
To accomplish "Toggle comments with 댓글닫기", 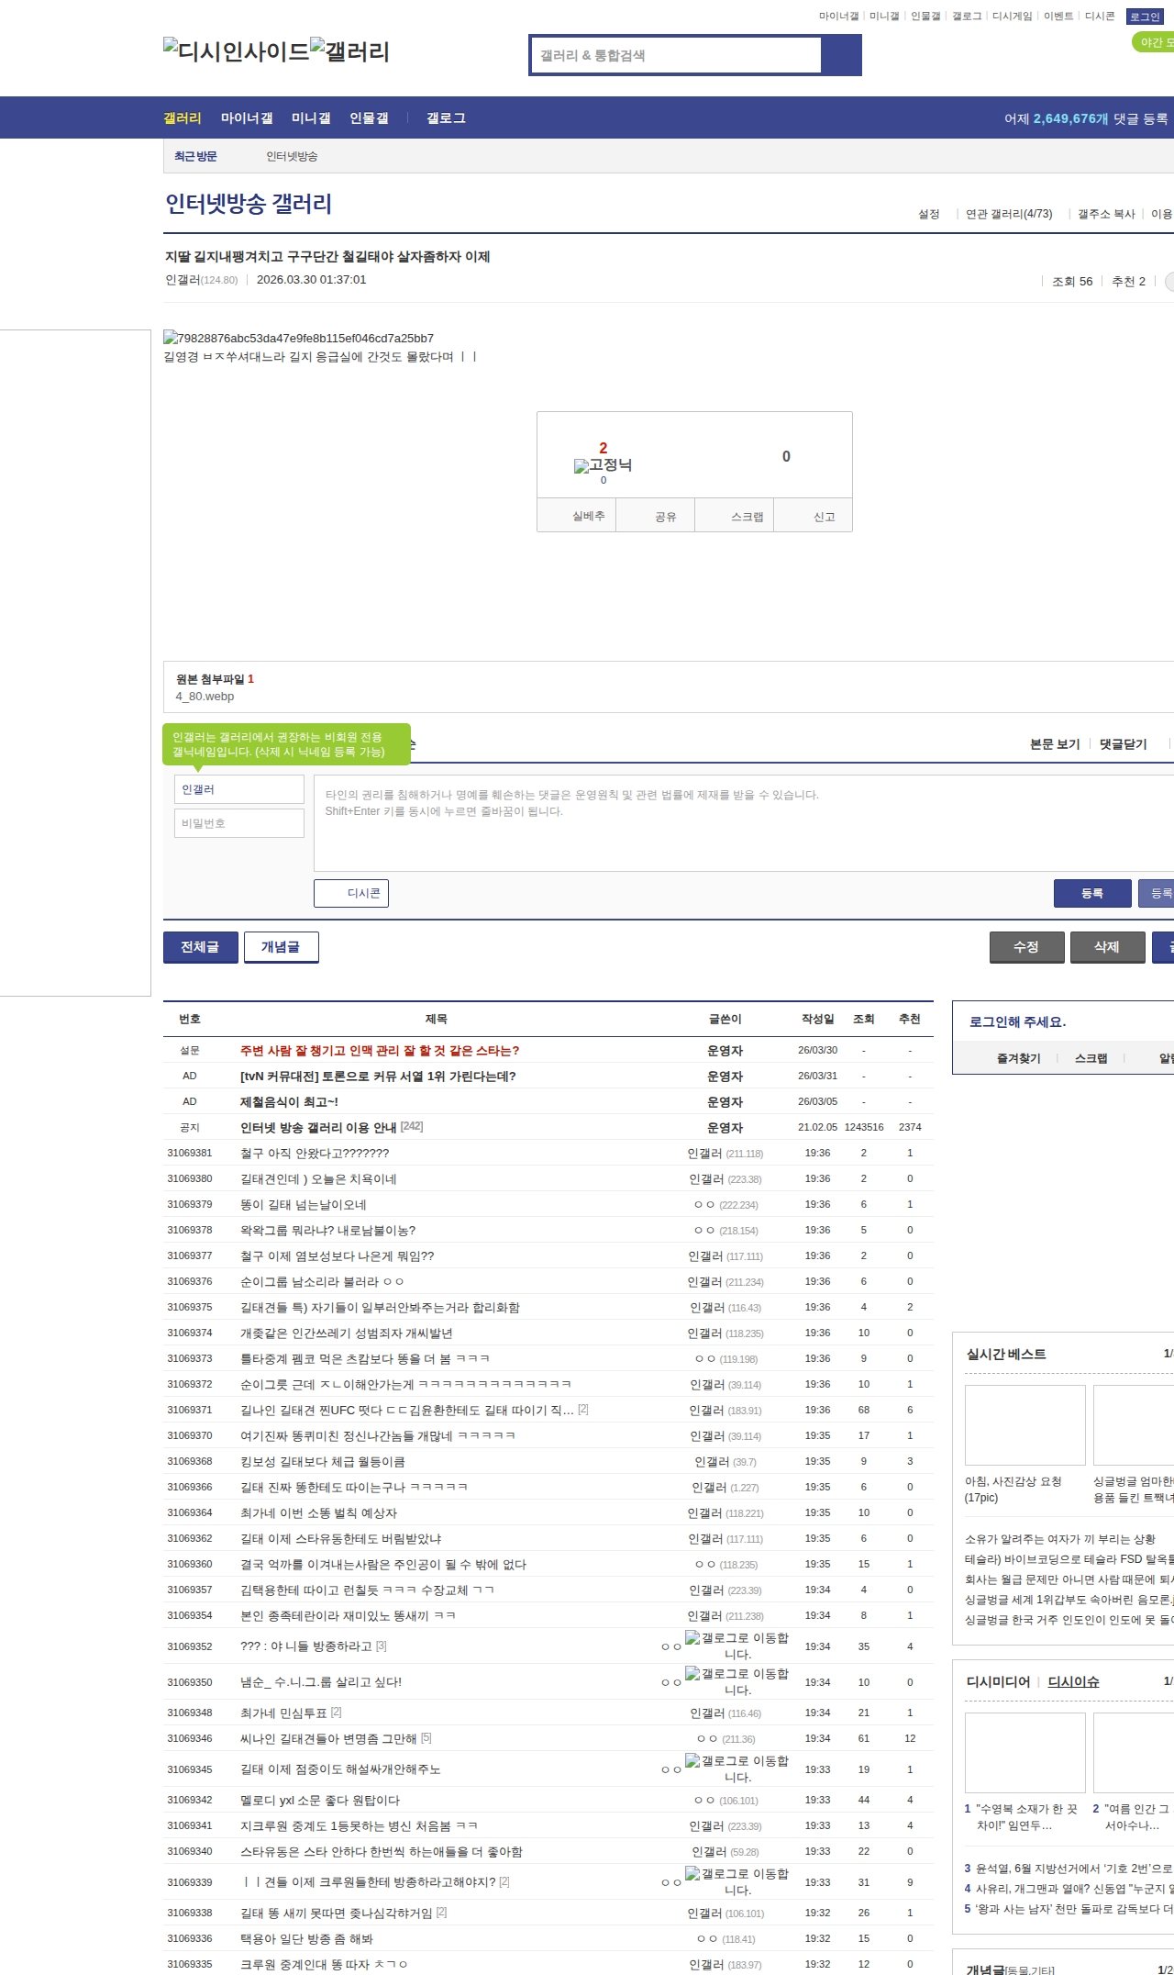I will click(x=1123, y=744).
